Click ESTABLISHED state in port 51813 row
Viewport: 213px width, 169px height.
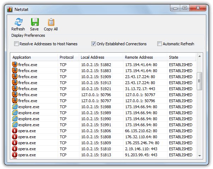click(x=181, y=155)
